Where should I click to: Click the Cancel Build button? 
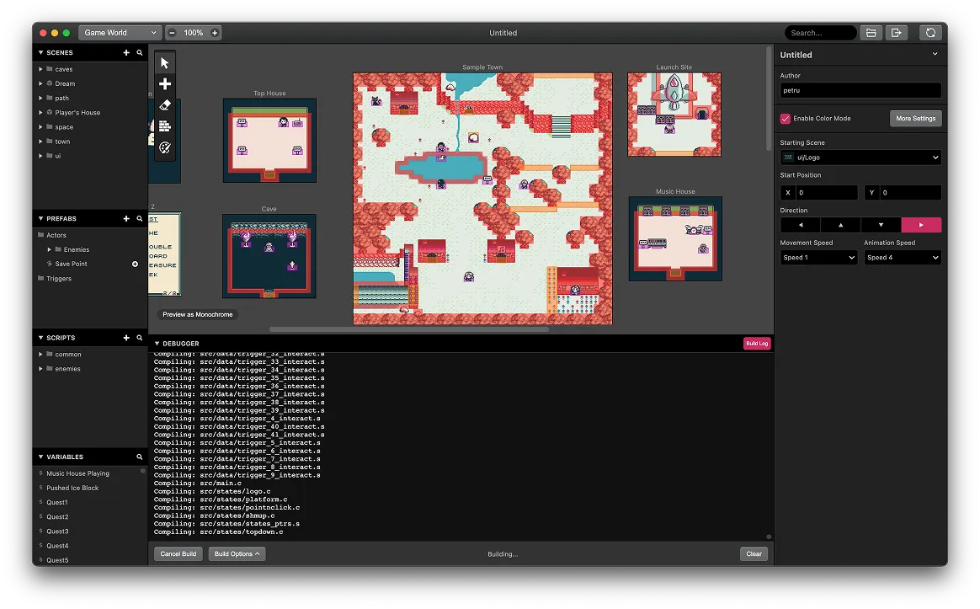(x=177, y=553)
